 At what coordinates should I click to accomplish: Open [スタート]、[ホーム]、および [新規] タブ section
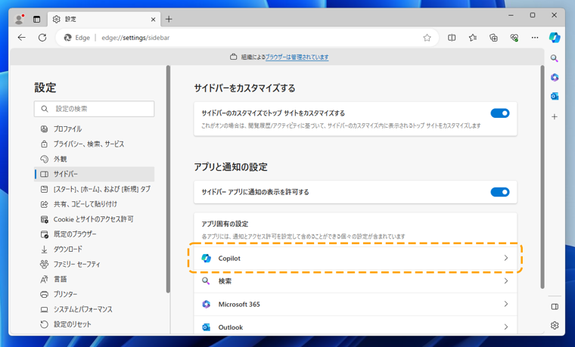pyautogui.click(x=95, y=189)
